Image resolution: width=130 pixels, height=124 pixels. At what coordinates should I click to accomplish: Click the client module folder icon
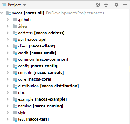tap(15, 46)
